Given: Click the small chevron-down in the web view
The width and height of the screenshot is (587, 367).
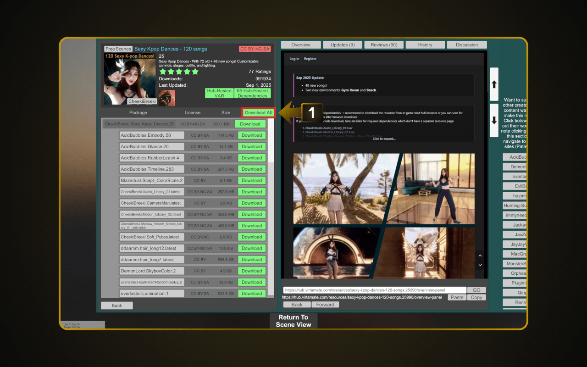Looking at the screenshot, I should click(x=480, y=265).
